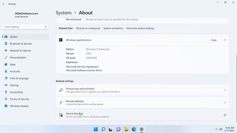
Task: Switch to Accounts settings
Action: click(26, 71)
